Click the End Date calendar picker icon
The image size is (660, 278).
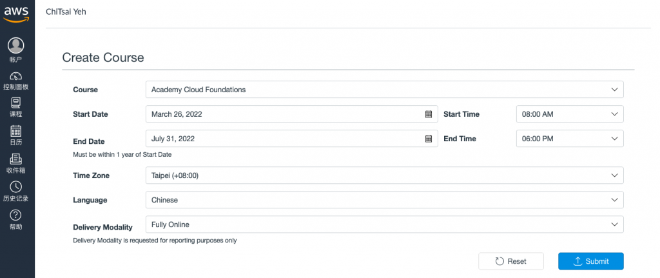[428, 139]
